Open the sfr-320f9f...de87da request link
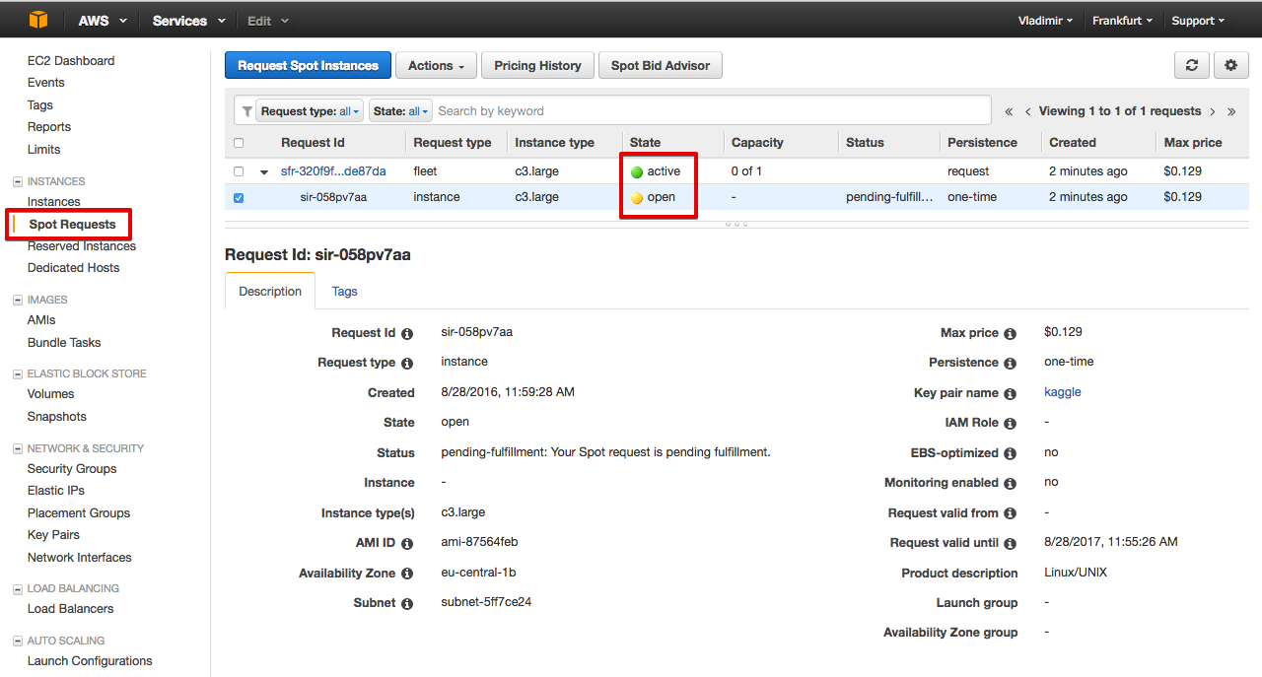 coord(333,171)
